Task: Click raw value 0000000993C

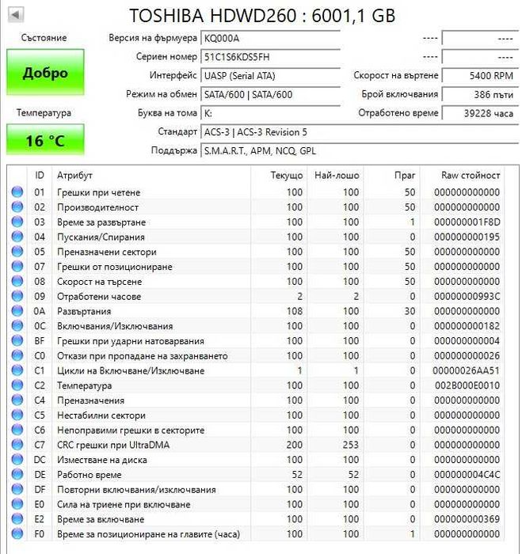Action: [467, 297]
